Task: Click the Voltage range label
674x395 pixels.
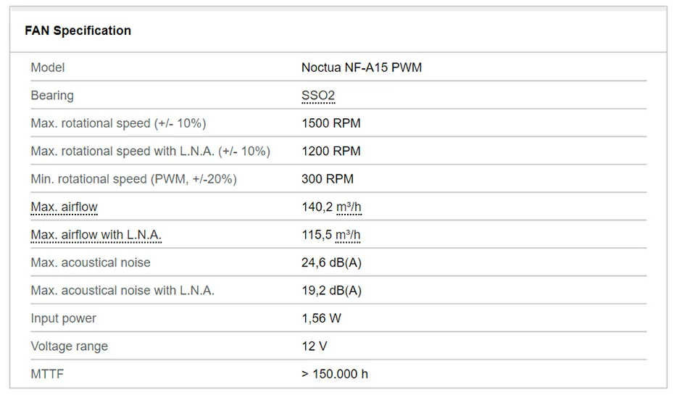Action: pos(69,346)
